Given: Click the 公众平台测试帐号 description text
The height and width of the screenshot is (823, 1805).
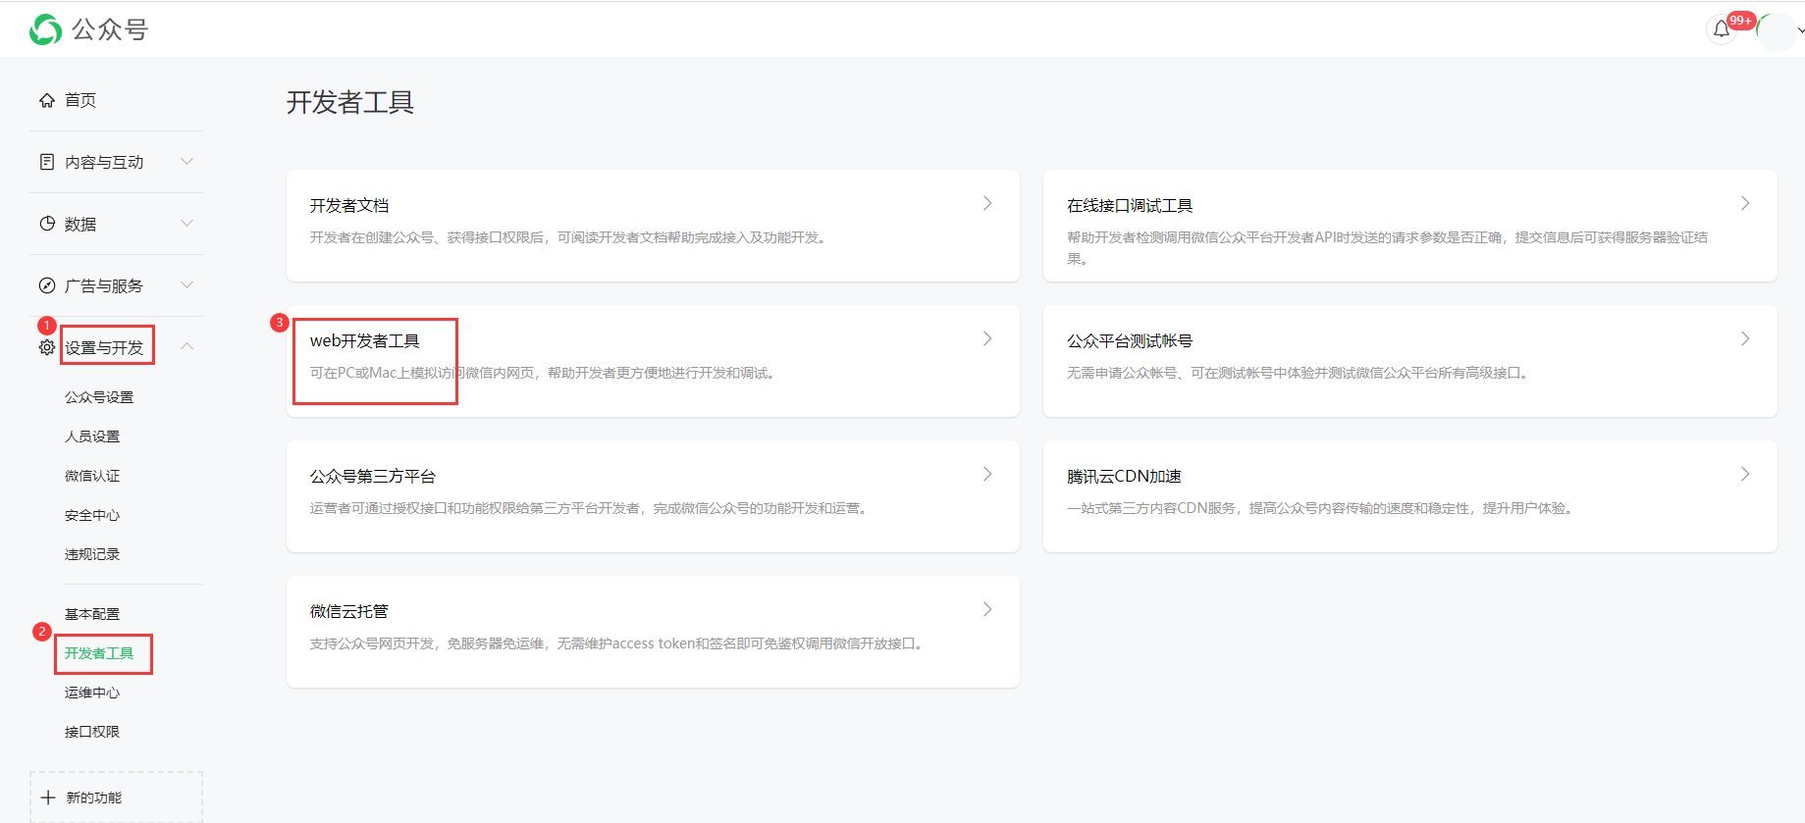Looking at the screenshot, I should [1300, 373].
